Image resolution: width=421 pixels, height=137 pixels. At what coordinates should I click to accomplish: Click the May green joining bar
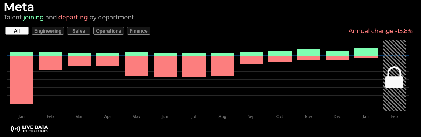(x=137, y=54)
